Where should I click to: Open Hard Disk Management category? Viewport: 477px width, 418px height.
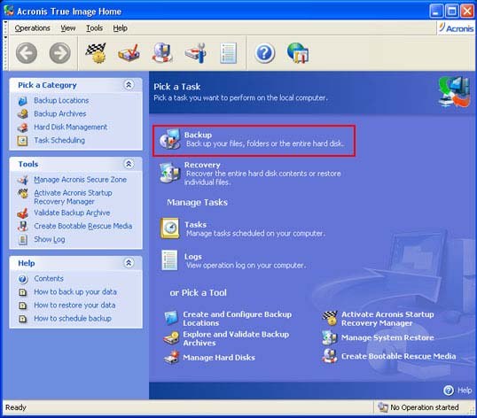point(70,127)
